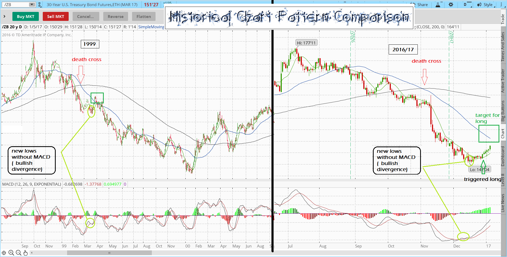Open the Share chart option
507x257 pixels.
tap(420, 5)
